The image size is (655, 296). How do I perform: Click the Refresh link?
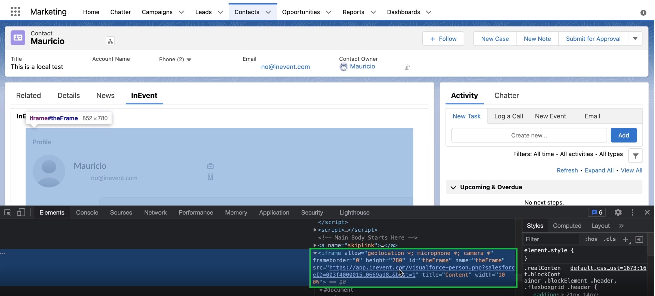click(567, 170)
